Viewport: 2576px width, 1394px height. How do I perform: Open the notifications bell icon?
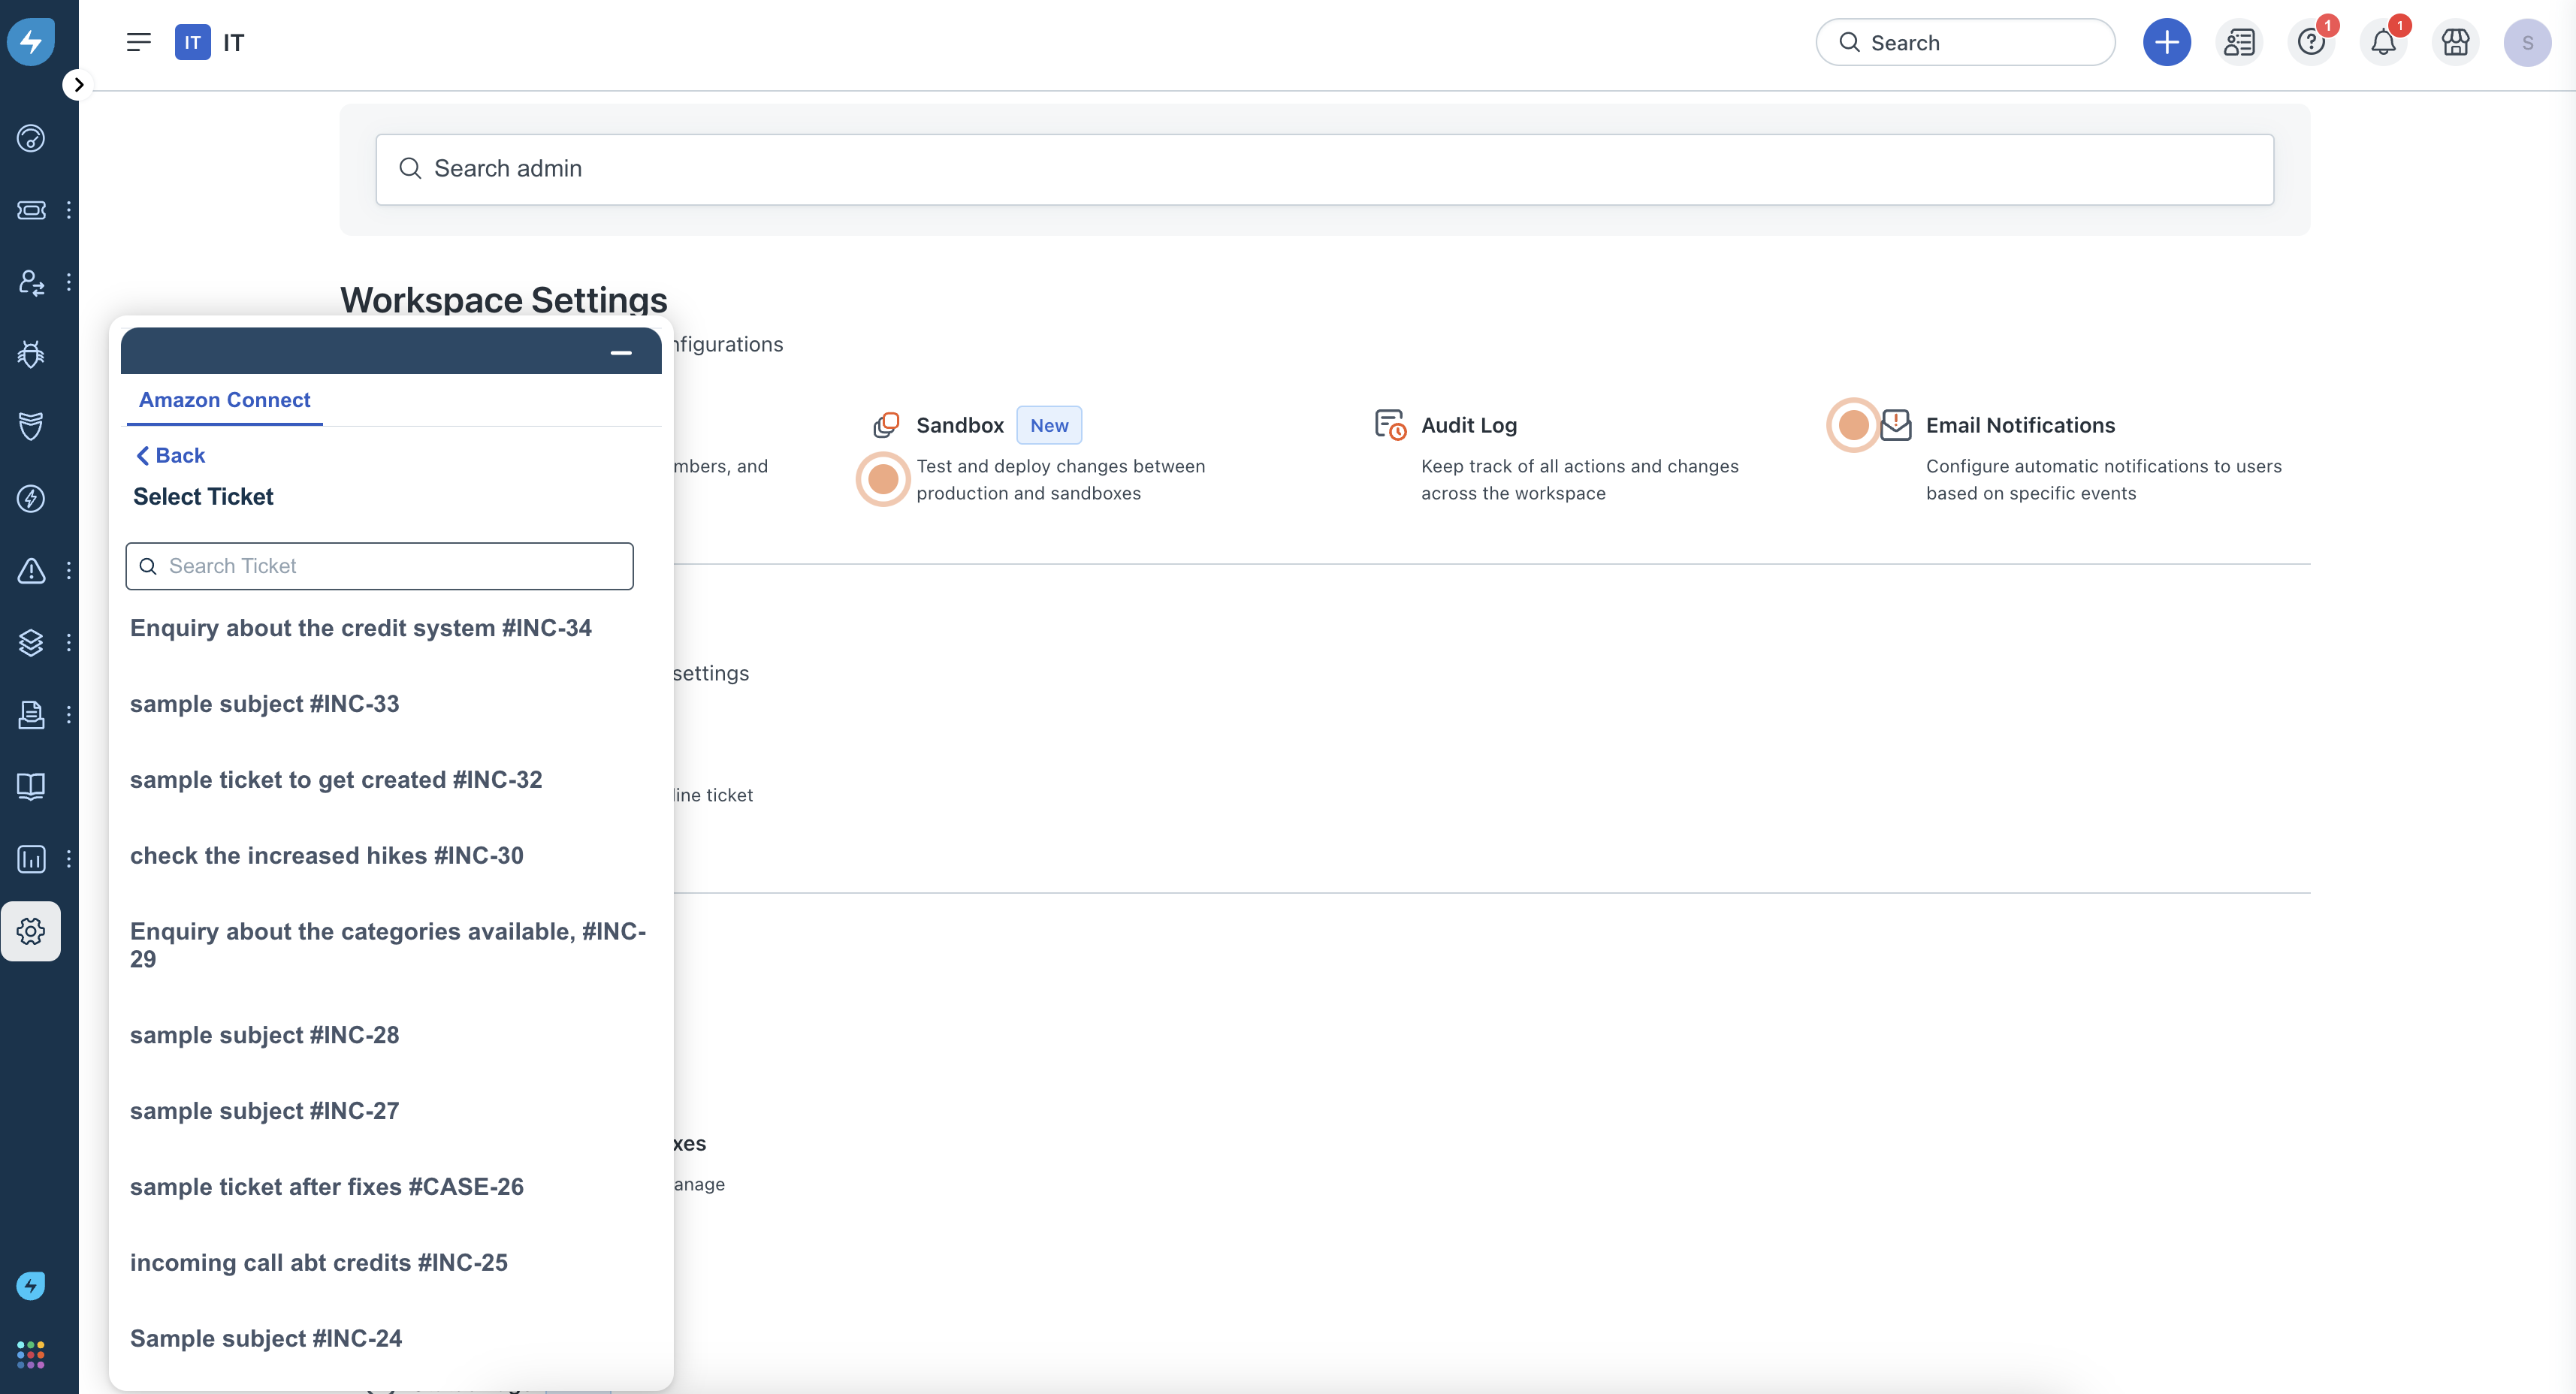pos(2383,43)
